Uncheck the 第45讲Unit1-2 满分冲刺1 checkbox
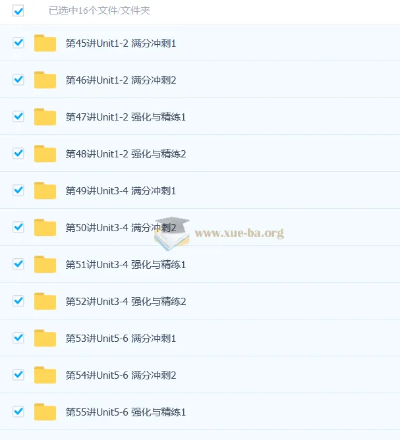Viewport: 400px width, 440px height. pos(18,43)
